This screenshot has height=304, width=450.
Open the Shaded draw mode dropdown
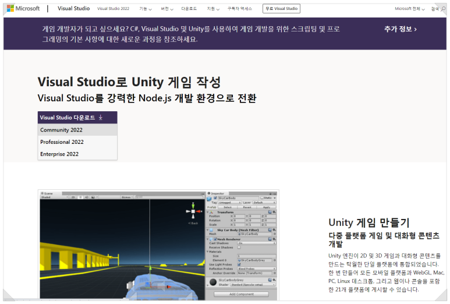55,197
